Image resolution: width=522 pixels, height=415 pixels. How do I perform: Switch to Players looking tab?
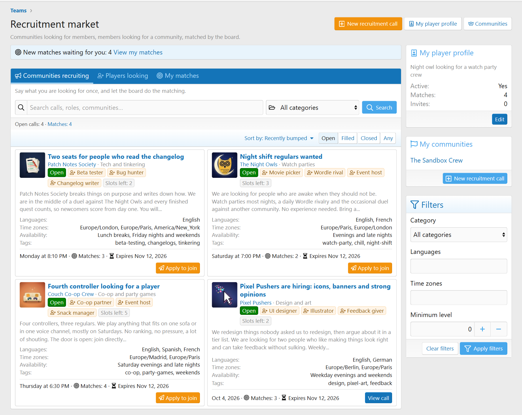(123, 76)
